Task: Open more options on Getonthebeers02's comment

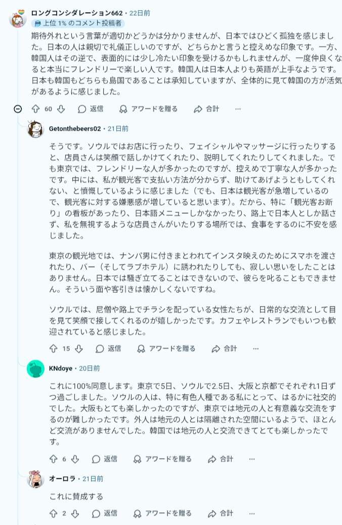Action: (255, 349)
